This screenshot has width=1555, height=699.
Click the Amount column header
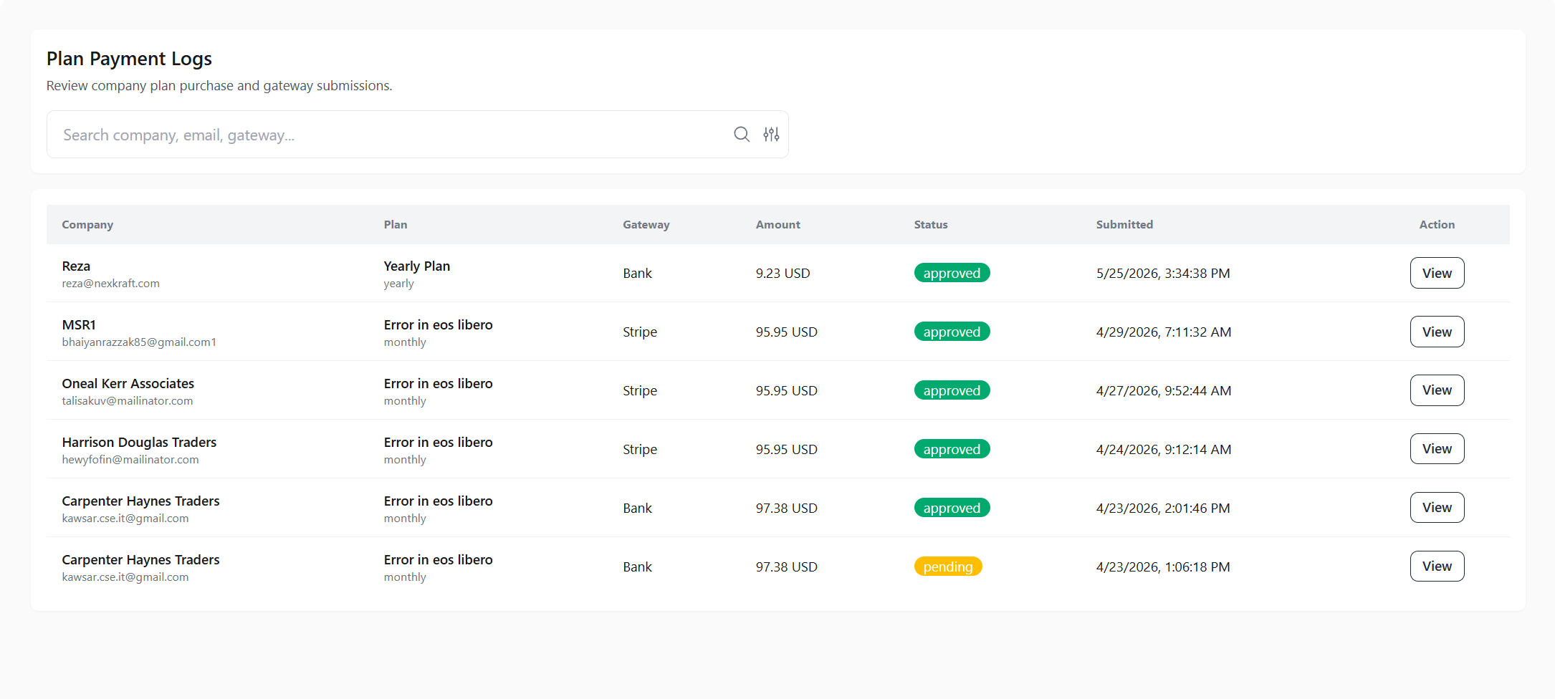pyautogui.click(x=778, y=225)
